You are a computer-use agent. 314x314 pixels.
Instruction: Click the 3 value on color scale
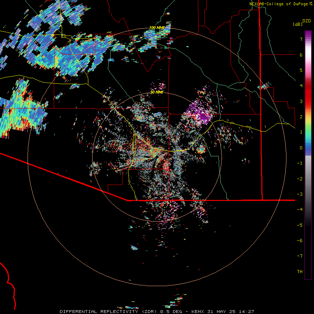pos(301,101)
